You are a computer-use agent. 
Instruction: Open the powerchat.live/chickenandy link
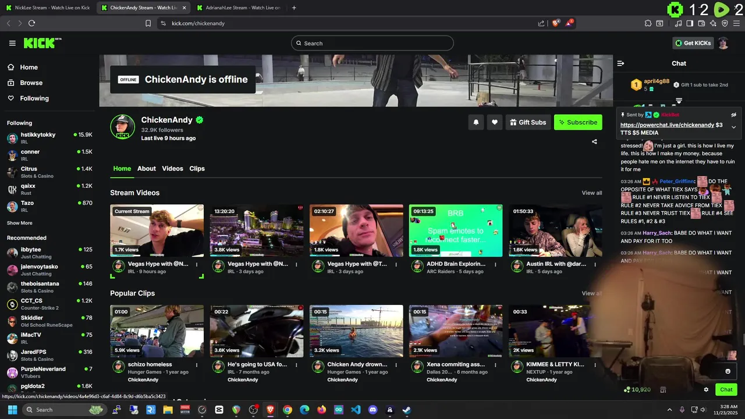pyautogui.click(x=667, y=125)
